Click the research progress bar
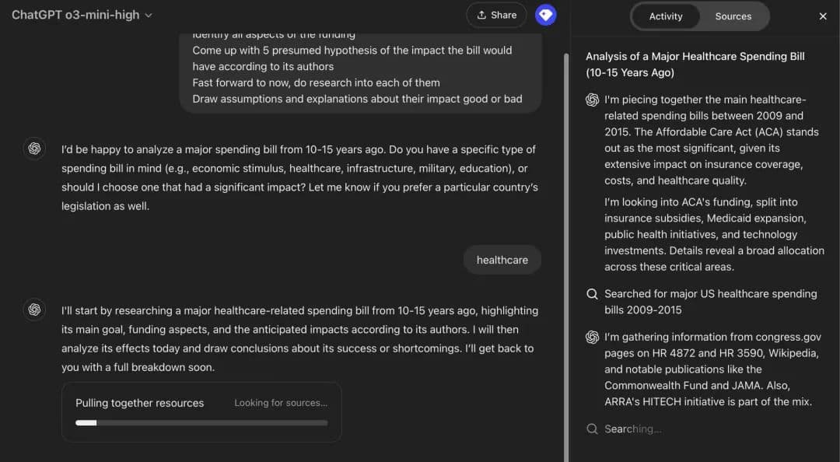The height and width of the screenshot is (462, 840). click(x=201, y=423)
